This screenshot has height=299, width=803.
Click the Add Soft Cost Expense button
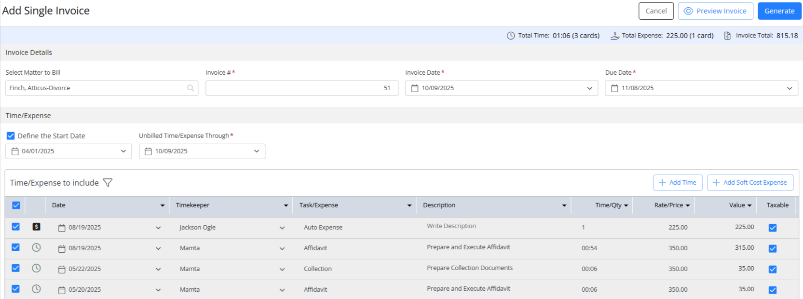(x=749, y=183)
